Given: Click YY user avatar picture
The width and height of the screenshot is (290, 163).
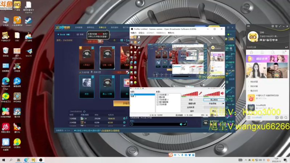Looking at the screenshot, I should point(253,37).
